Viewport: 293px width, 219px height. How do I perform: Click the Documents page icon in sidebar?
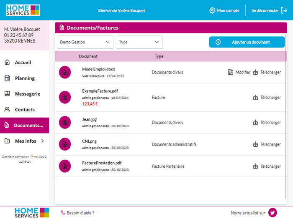pos(7,125)
